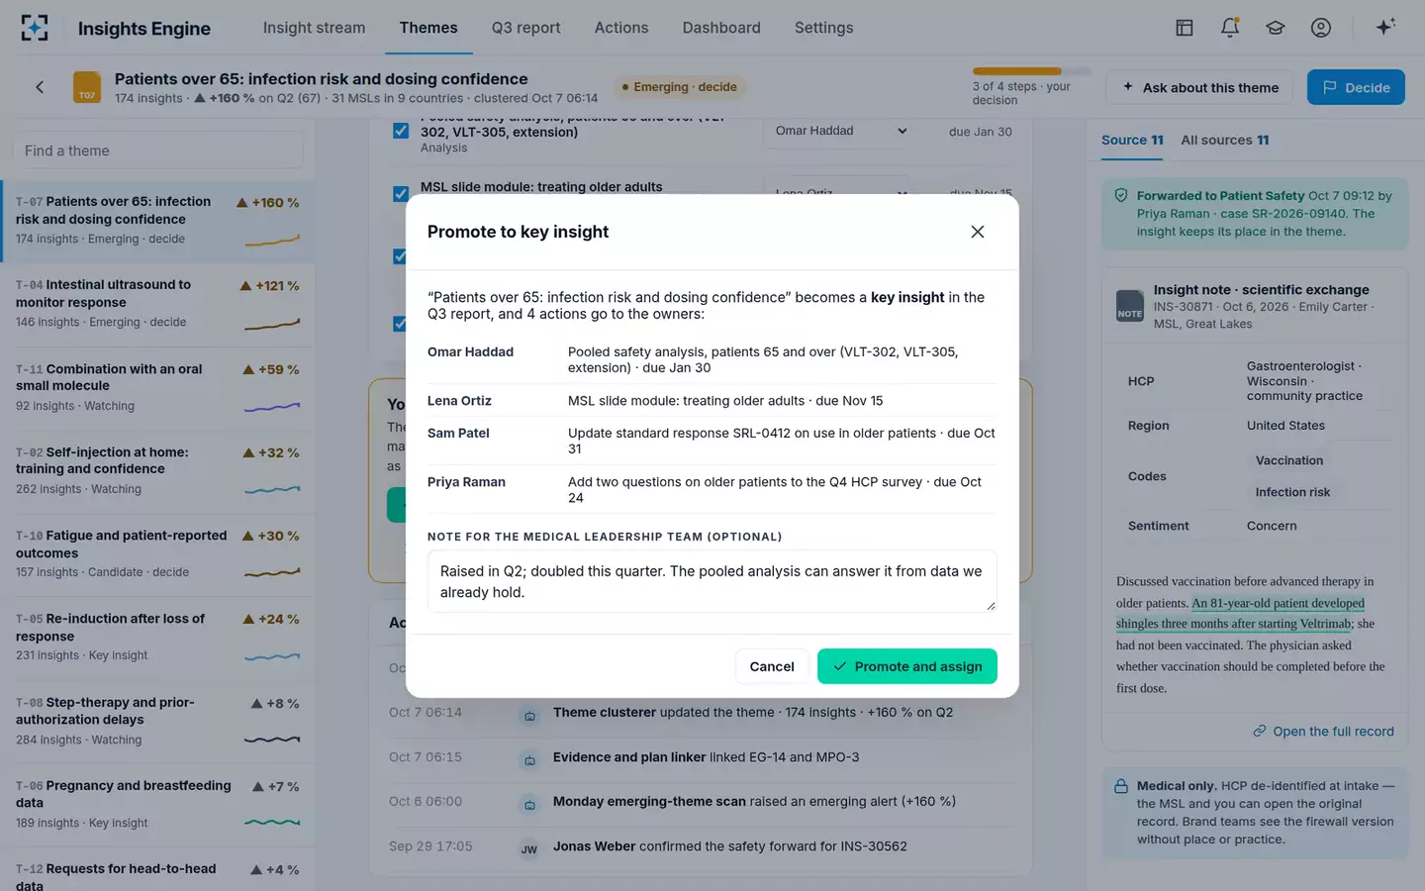Click Omar Haddad row in dialog
The image size is (1425, 891).
(x=712, y=359)
